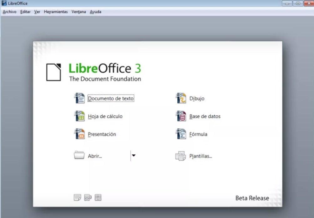Click the Base de datos icon
Viewport: 314px width, 218px height.
pos(181,116)
